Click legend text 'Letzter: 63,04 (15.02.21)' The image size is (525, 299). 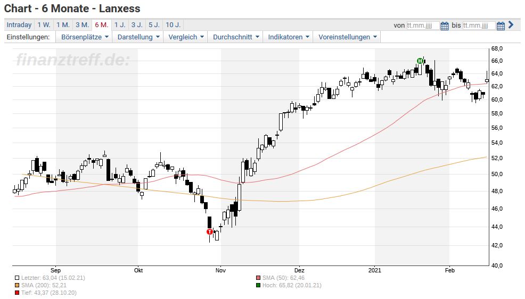click(53, 278)
